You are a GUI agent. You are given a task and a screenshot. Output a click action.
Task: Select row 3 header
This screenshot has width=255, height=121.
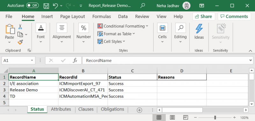click(x=4, y=90)
